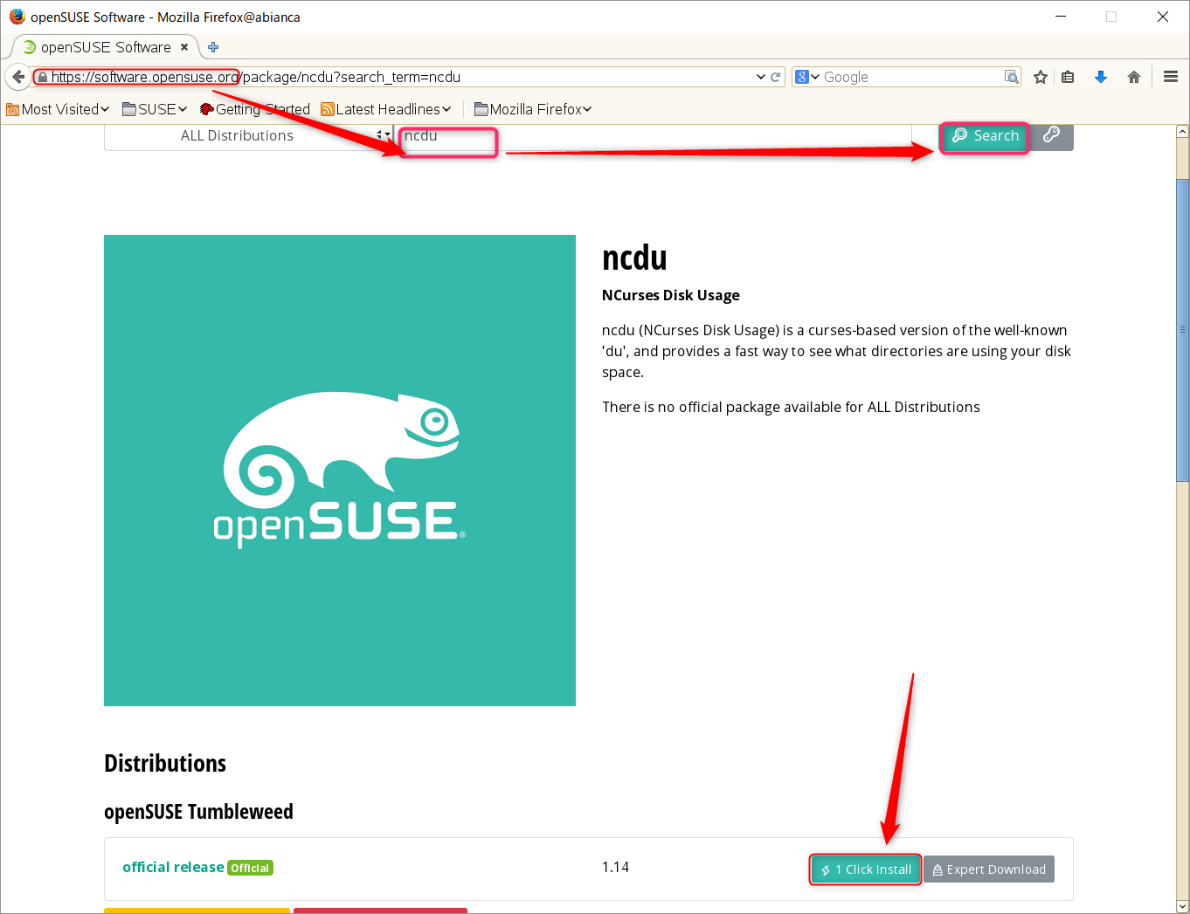1190x914 pixels.
Task: Click the magnifier icon in Google search box
Action: [x=1011, y=77]
